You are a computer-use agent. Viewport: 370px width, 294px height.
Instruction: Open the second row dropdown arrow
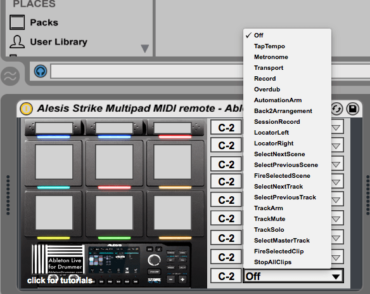click(x=336, y=145)
